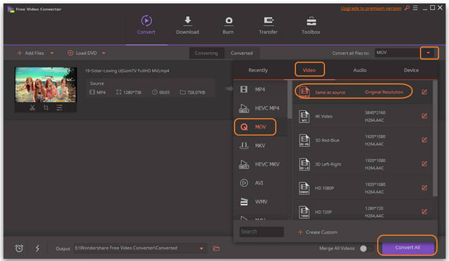449x261 pixels.
Task: Click the Convert All button
Action: coord(407,248)
